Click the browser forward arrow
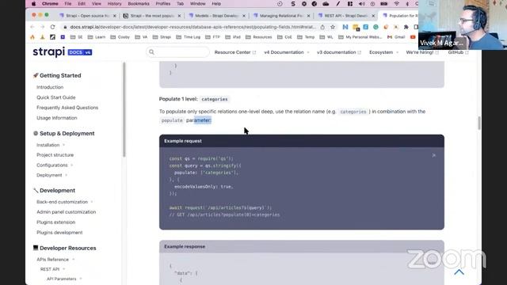This screenshot has width=507, height=285. pyautogui.click(x=42, y=27)
